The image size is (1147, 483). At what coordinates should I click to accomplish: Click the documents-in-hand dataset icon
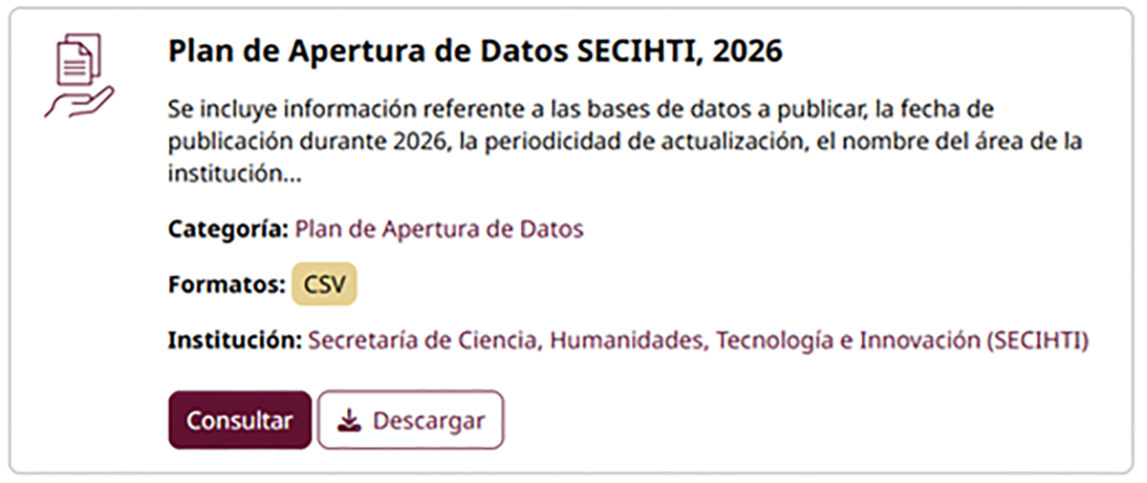[x=78, y=76]
